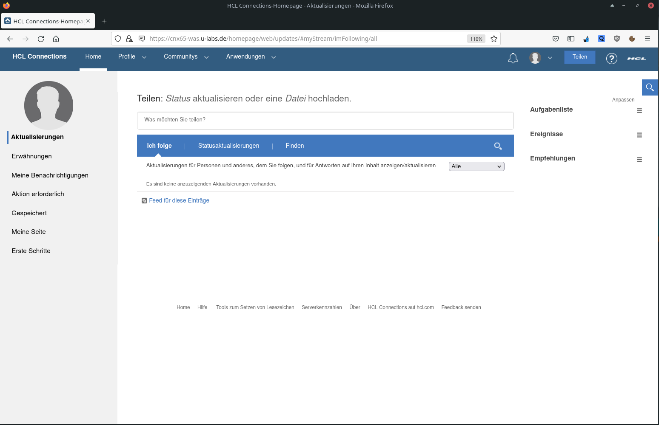Open the notifications bell icon

[x=513, y=58]
